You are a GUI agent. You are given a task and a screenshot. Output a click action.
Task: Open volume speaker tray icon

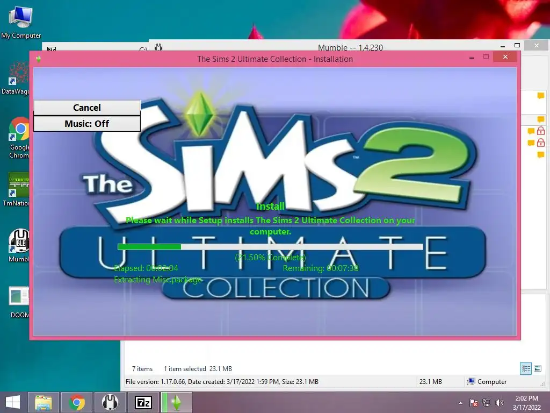pos(499,403)
